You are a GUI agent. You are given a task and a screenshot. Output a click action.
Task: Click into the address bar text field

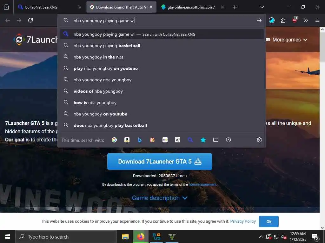pos(162,21)
